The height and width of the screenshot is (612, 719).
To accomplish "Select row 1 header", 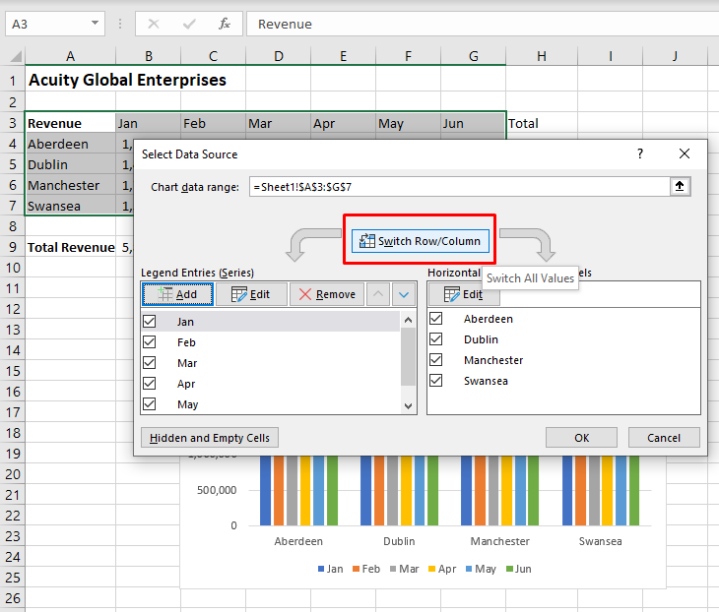I will tap(13, 81).
